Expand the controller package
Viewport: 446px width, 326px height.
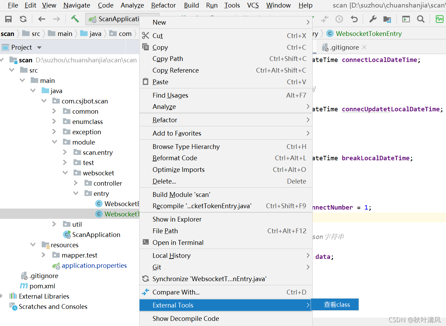[76, 183]
